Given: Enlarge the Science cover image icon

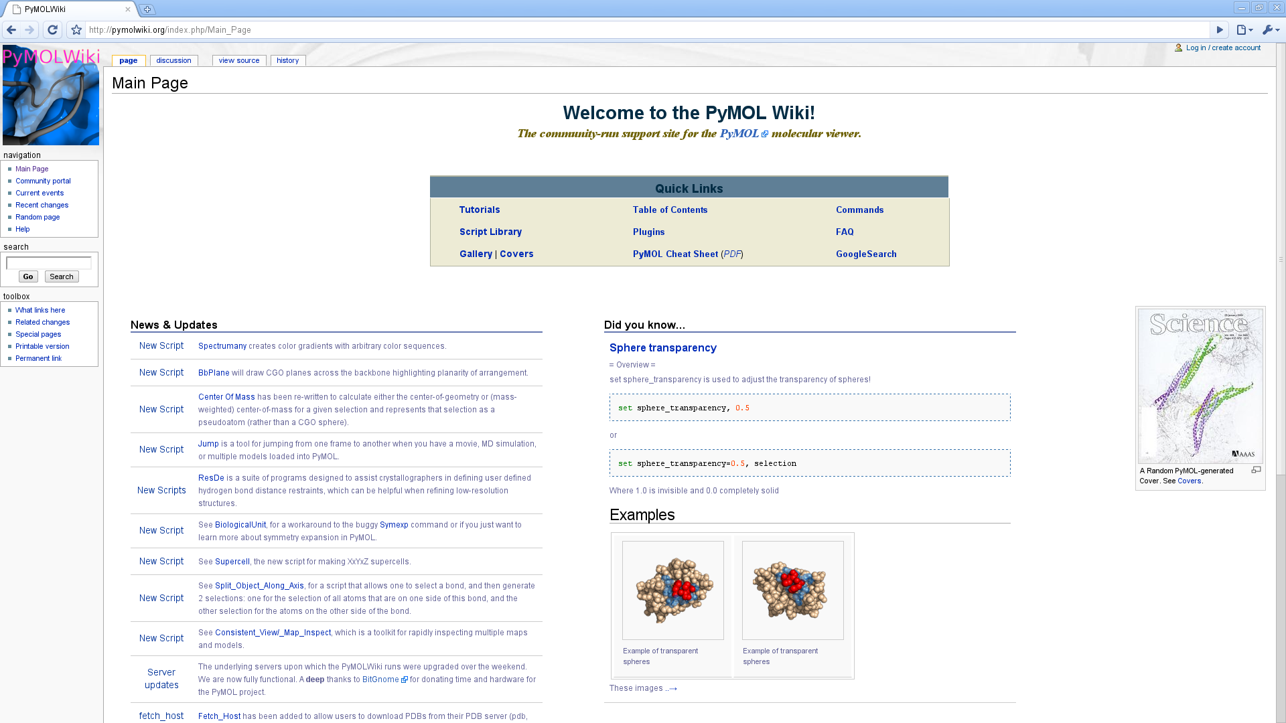Looking at the screenshot, I should (1256, 471).
